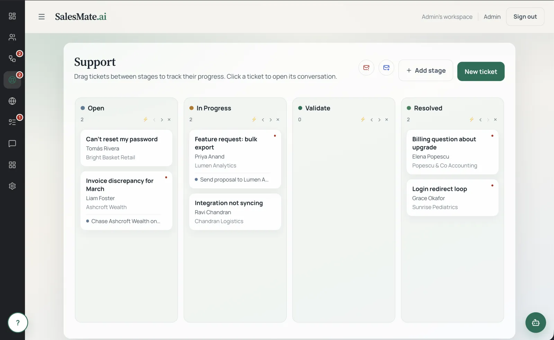This screenshot has width=554, height=340.
Task: Open the Login redirect loop ticket
Action: pos(453,198)
